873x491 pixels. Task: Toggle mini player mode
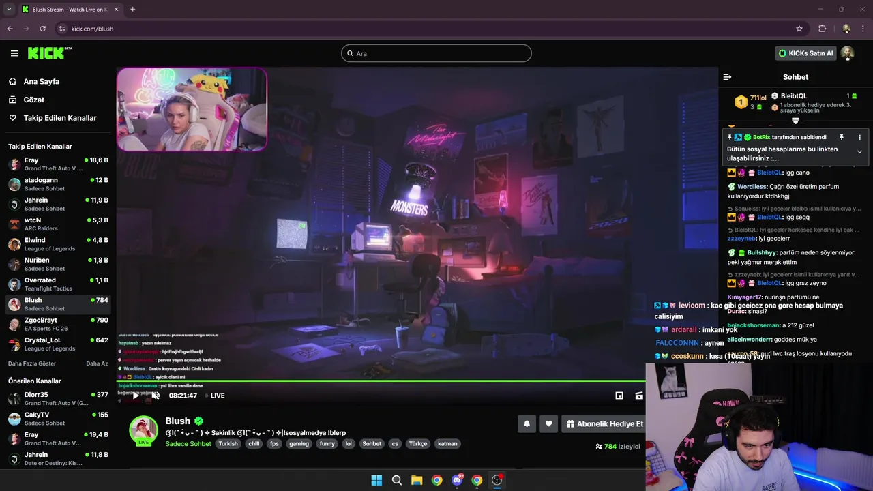point(619,396)
